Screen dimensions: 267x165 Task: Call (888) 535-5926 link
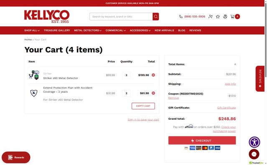click(195, 17)
